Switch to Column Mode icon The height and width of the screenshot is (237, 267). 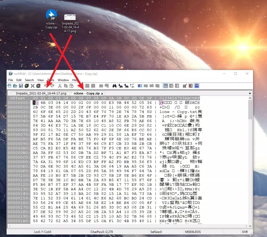(191, 86)
